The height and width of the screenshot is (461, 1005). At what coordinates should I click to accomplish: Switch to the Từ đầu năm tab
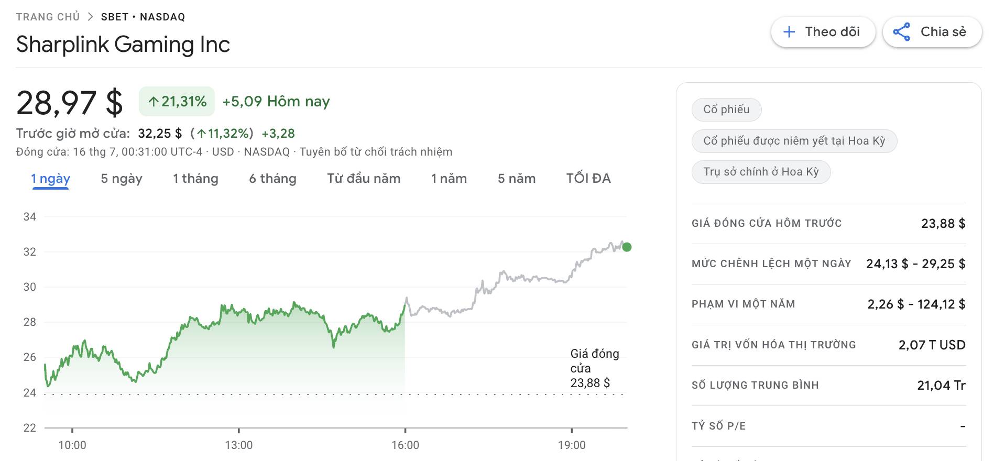click(x=364, y=179)
